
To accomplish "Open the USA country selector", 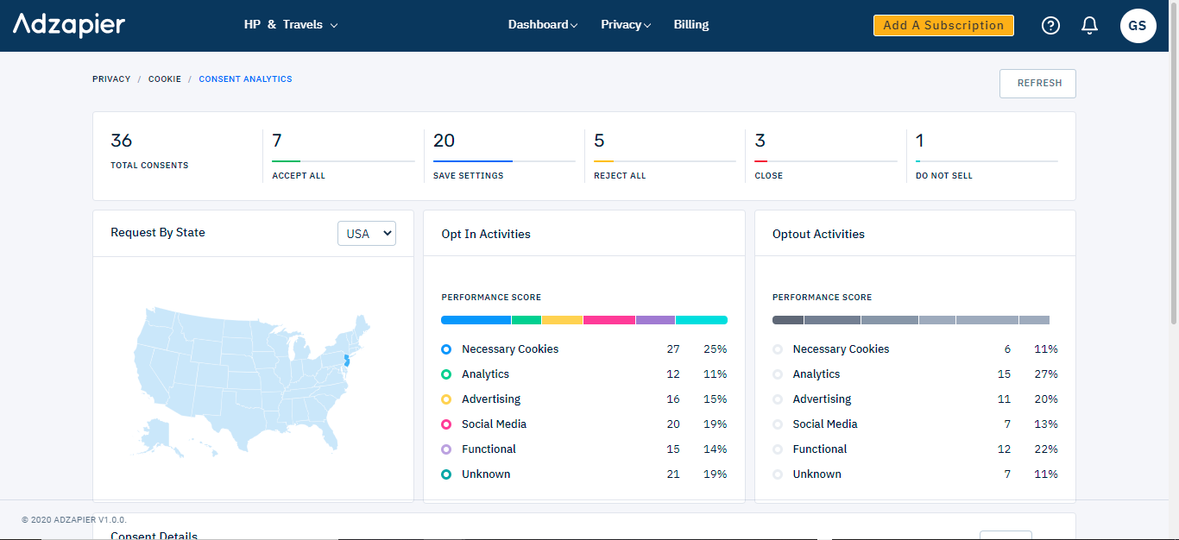I will pos(366,233).
